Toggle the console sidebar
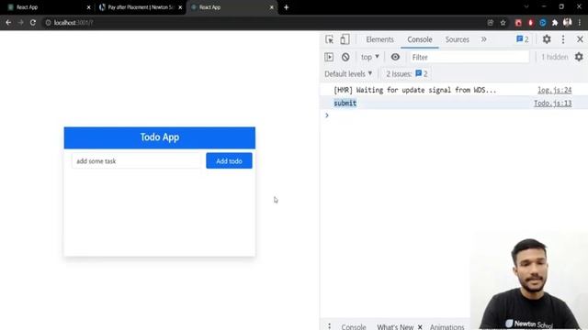Image resolution: width=588 pixels, height=330 pixels. (x=329, y=57)
